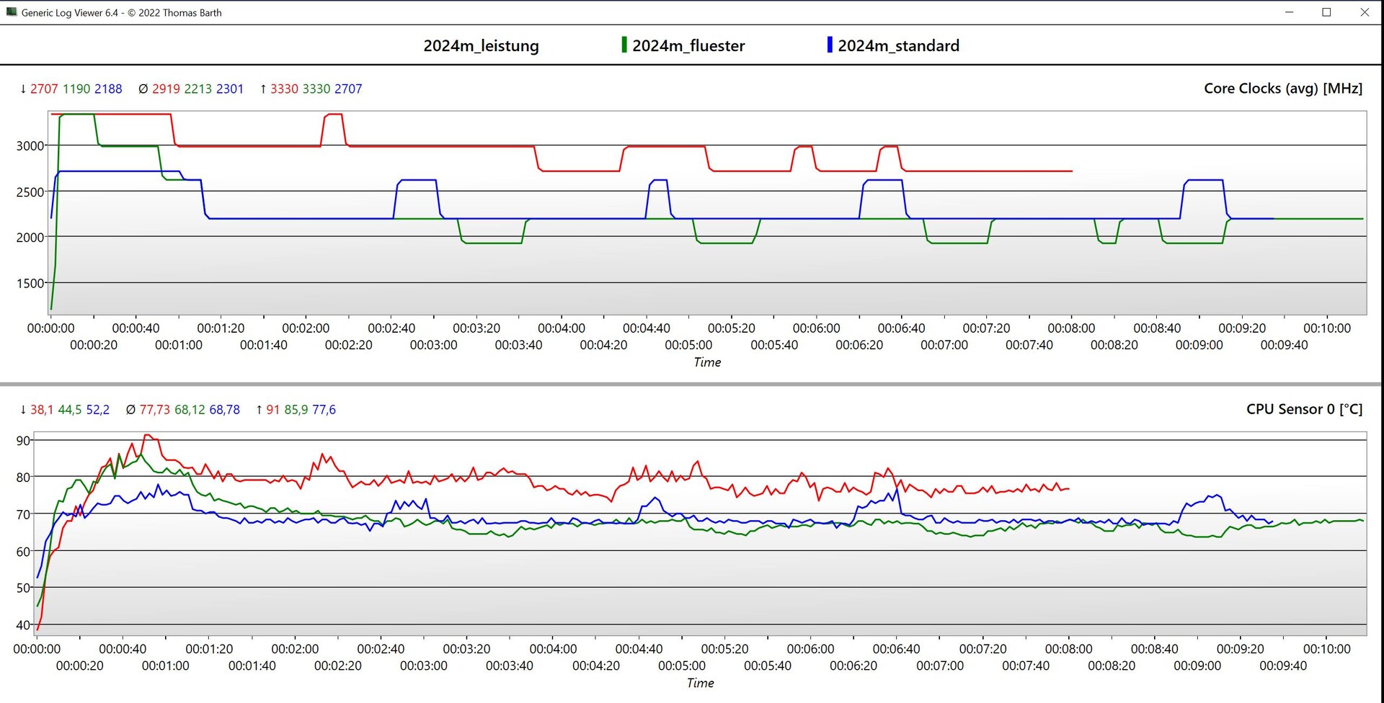Click the minimum arrow icon in Core Clocks stats

click(23, 89)
